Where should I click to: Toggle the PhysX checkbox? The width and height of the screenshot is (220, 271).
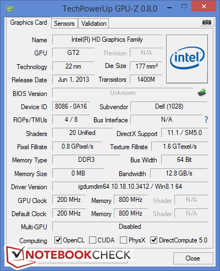[x=123, y=240]
